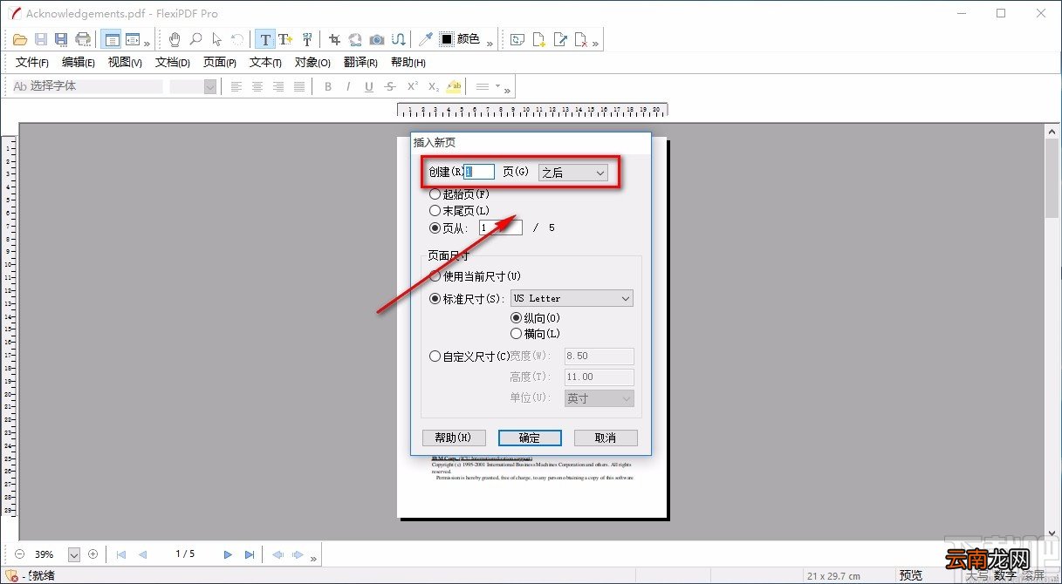Choose 标准尺寸(S) radio option
The height and width of the screenshot is (584, 1062).
[467, 298]
